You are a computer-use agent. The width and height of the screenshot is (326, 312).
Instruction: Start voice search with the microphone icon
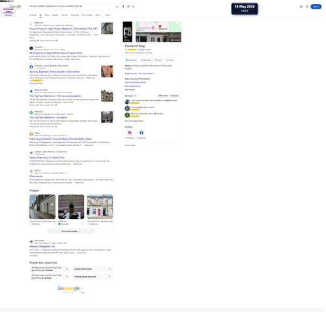point(123,7)
